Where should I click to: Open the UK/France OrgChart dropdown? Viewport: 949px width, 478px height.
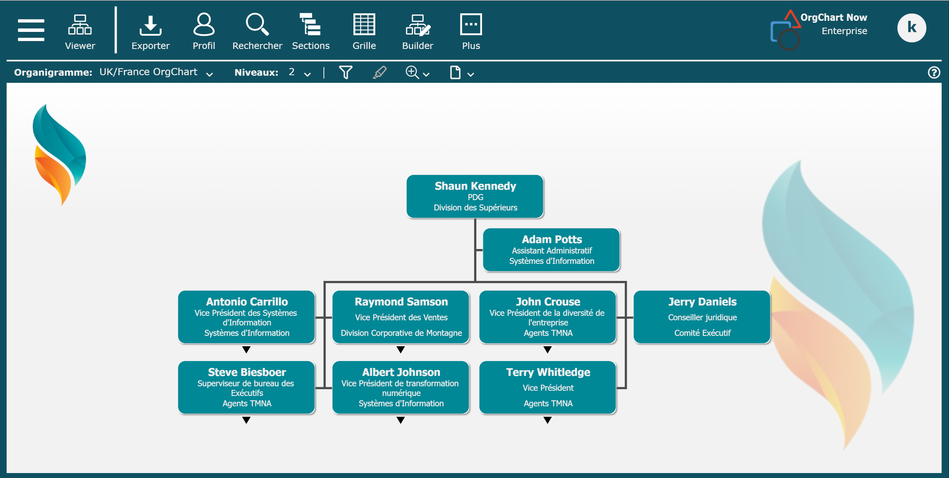point(156,72)
